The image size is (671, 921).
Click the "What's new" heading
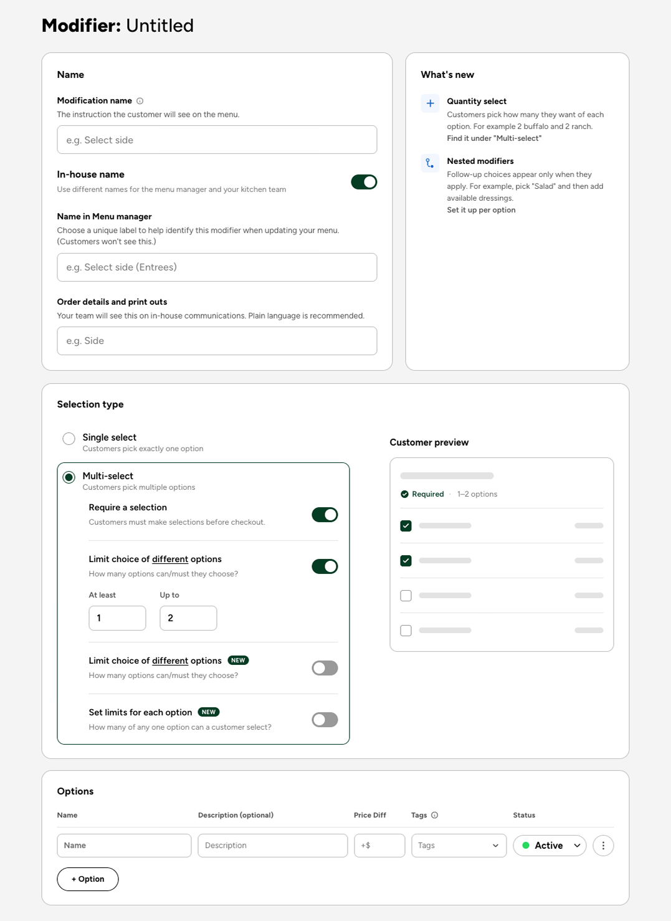[x=447, y=75]
